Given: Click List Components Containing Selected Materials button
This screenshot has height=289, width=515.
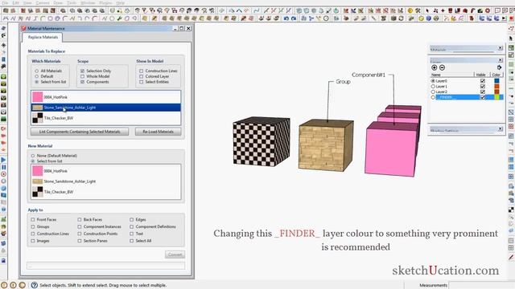Looking at the screenshot, I should click(x=80, y=132).
